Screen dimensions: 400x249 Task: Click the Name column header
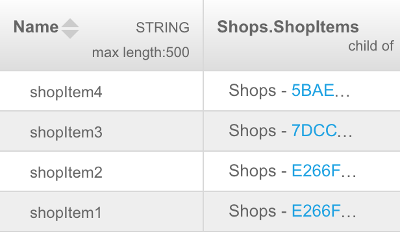(x=36, y=27)
